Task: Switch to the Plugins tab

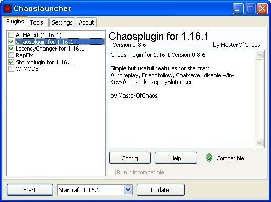Action: coord(15,21)
